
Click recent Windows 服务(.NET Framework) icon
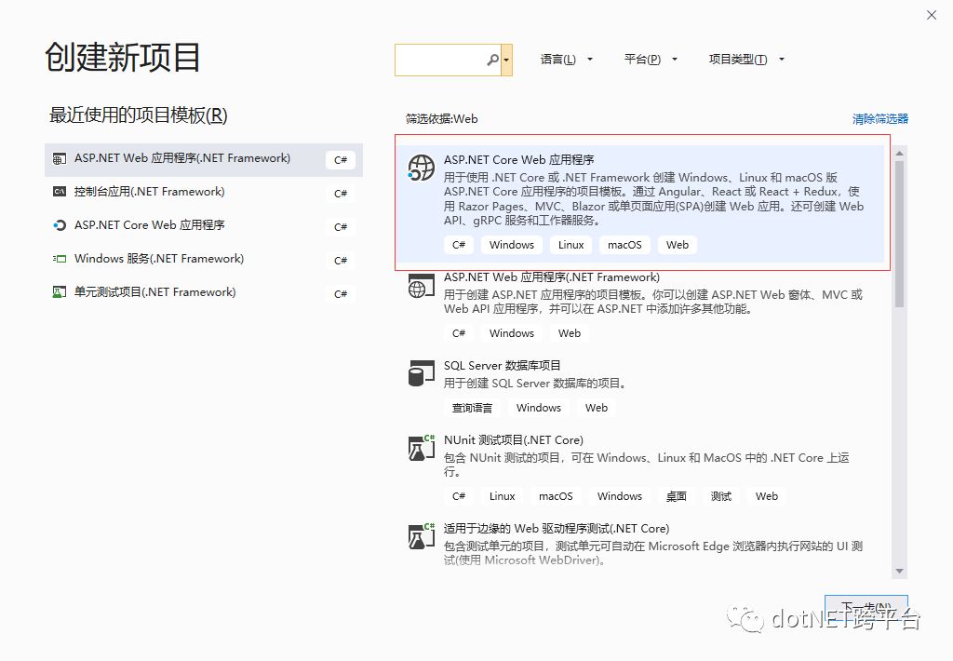point(59,259)
